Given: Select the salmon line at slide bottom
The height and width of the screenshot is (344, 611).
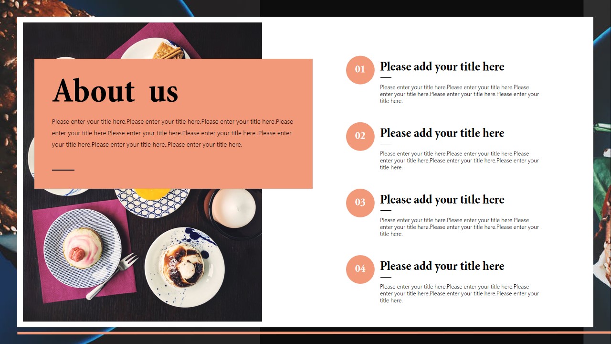Looking at the screenshot, I should [314, 333].
